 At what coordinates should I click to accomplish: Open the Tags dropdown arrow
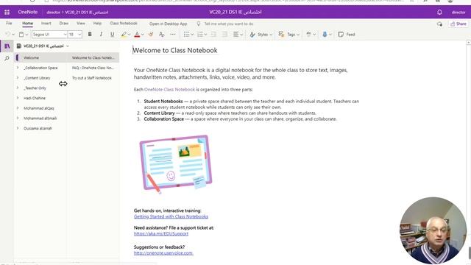(298, 35)
